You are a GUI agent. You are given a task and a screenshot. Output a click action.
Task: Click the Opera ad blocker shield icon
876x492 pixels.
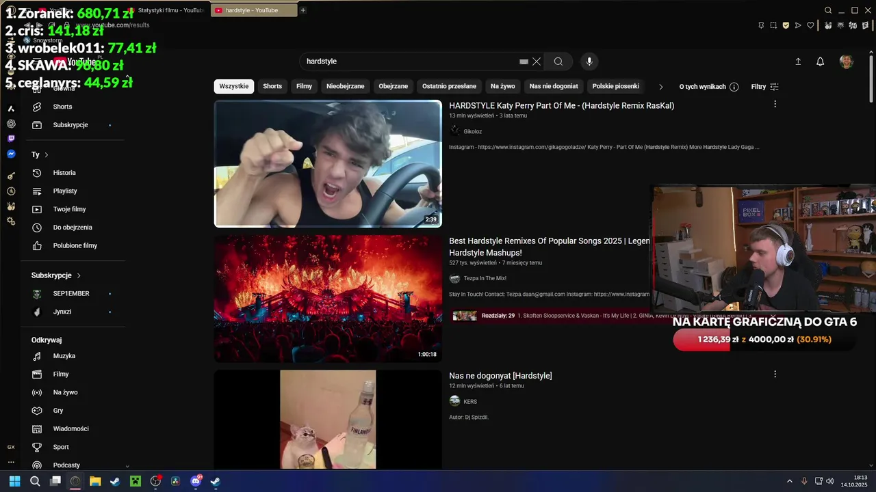click(786, 25)
